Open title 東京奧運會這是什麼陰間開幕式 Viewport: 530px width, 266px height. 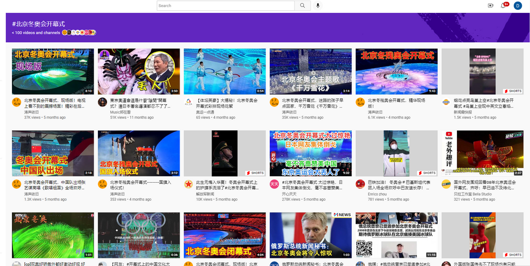[x=140, y=103]
